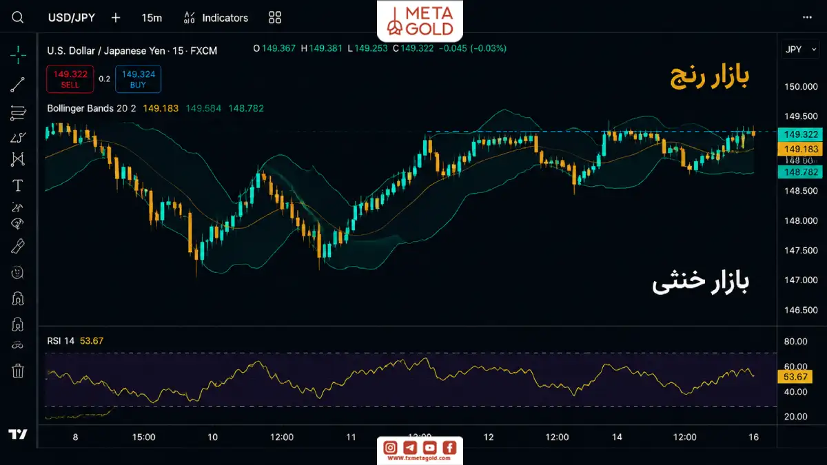Click the RSI 14 indicator label
The width and height of the screenshot is (827, 465).
(x=62, y=340)
